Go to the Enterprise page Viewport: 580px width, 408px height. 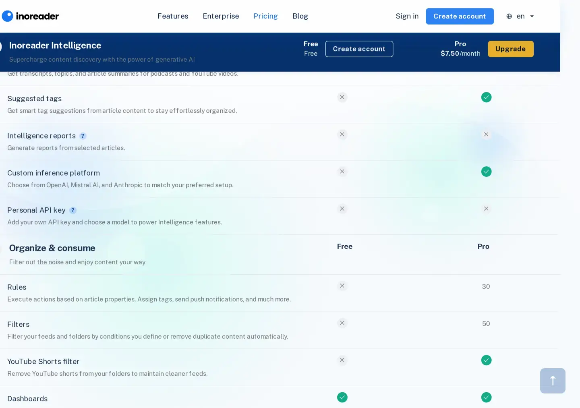(x=221, y=16)
